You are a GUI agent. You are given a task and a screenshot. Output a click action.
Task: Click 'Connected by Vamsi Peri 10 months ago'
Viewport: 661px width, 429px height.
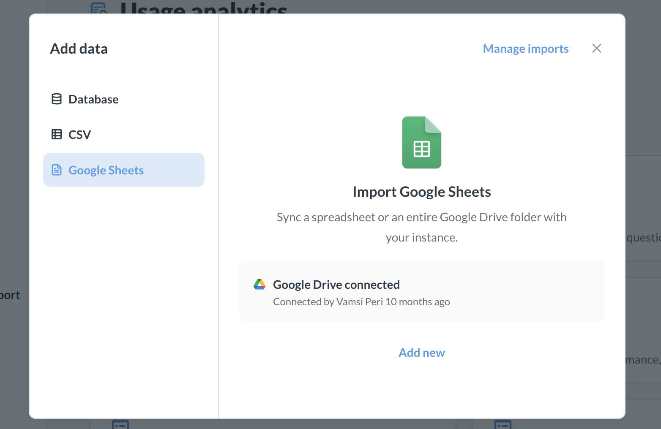pos(361,302)
